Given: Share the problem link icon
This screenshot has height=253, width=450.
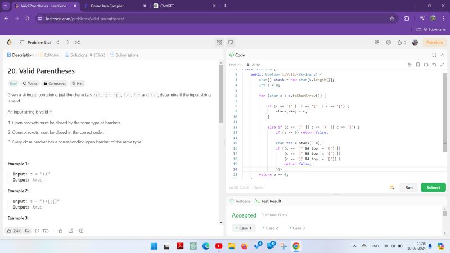Looking at the screenshot, I should point(71,231).
